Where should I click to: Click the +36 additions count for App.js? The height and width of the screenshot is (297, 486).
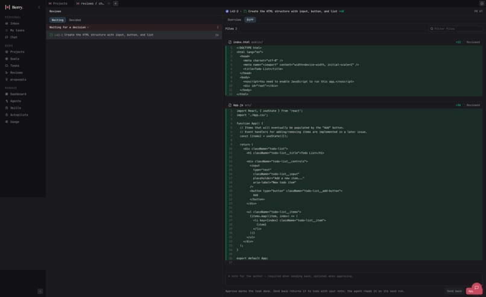coord(458,105)
